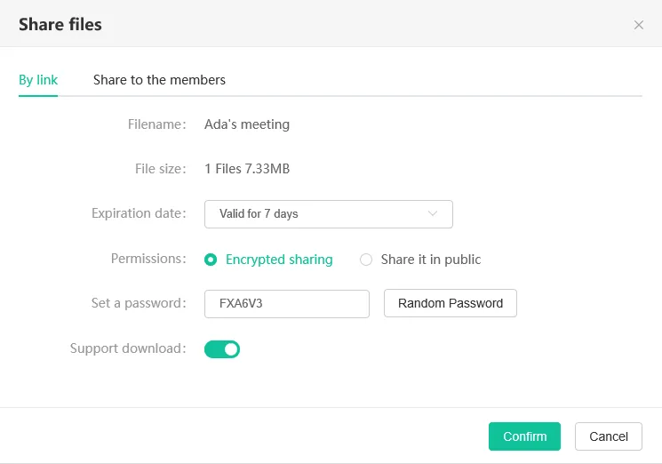Close the Share files dialog
This screenshot has width=662, height=464.
click(x=638, y=25)
